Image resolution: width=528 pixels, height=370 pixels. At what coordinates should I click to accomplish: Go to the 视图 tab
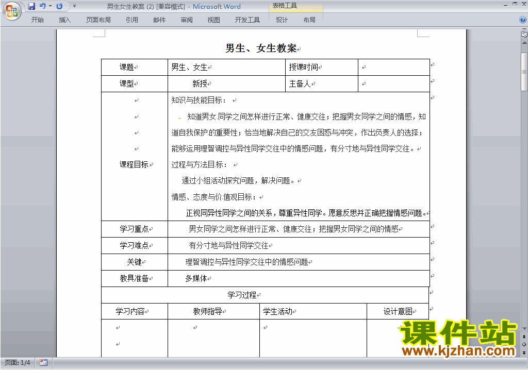214,20
